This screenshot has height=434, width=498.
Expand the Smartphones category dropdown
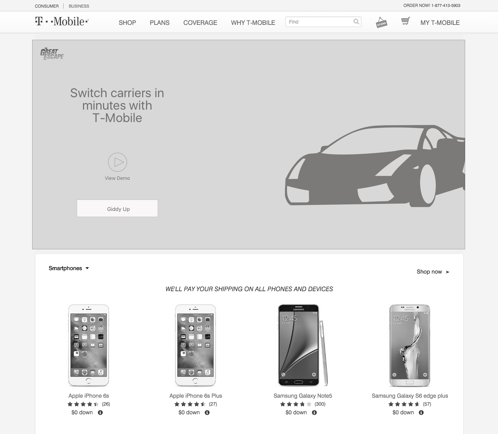[69, 268]
